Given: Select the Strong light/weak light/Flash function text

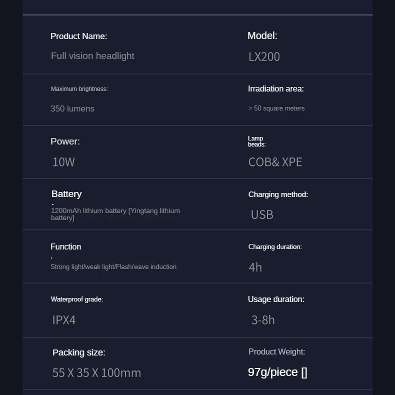Looking at the screenshot, I should pos(113,267).
